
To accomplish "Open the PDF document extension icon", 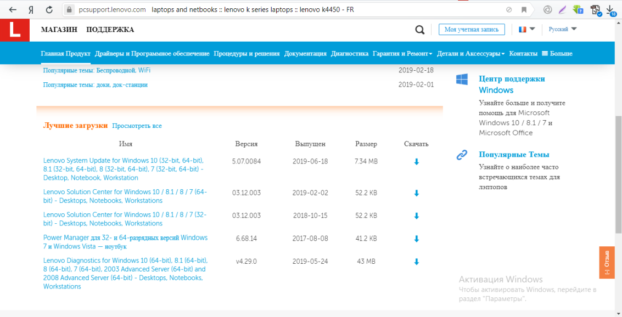I will [x=596, y=10].
